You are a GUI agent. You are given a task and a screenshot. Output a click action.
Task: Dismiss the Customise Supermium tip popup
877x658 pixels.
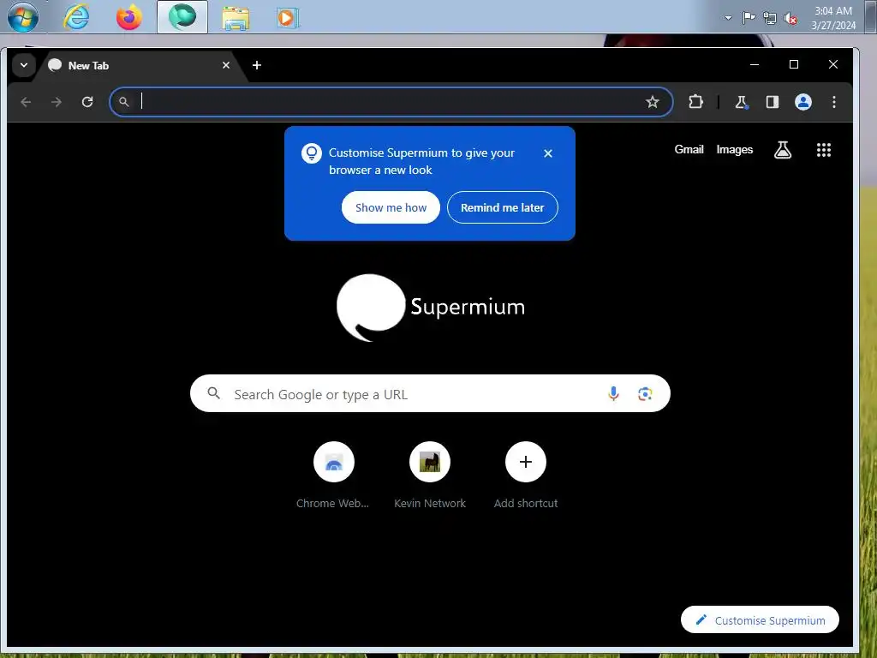[x=548, y=153]
